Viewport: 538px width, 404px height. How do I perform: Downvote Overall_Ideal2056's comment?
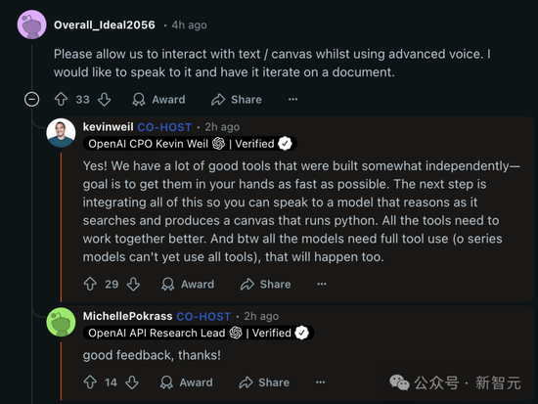coord(104,100)
